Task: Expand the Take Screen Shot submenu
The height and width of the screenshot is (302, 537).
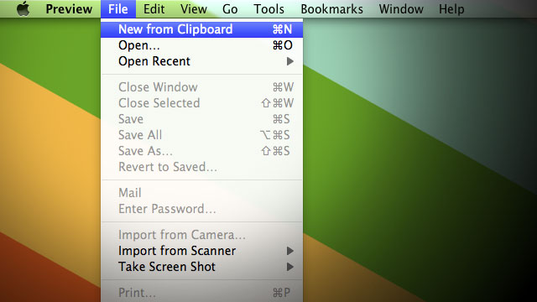Action: click(201, 267)
